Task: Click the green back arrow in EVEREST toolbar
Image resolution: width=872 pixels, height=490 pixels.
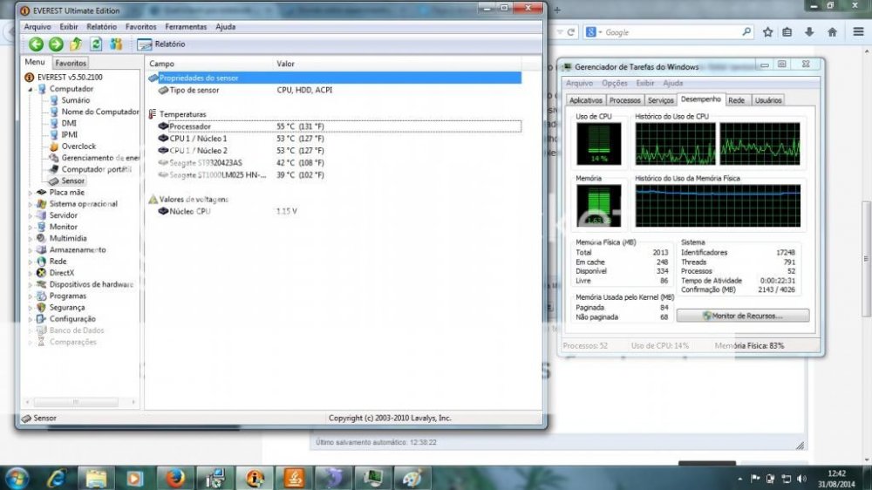Action: pyautogui.click(x=36, y=44)
